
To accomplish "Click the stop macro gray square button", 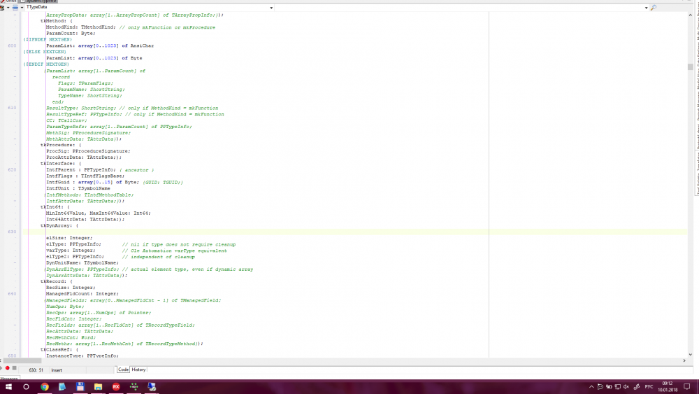I will (x=14, y=368).
